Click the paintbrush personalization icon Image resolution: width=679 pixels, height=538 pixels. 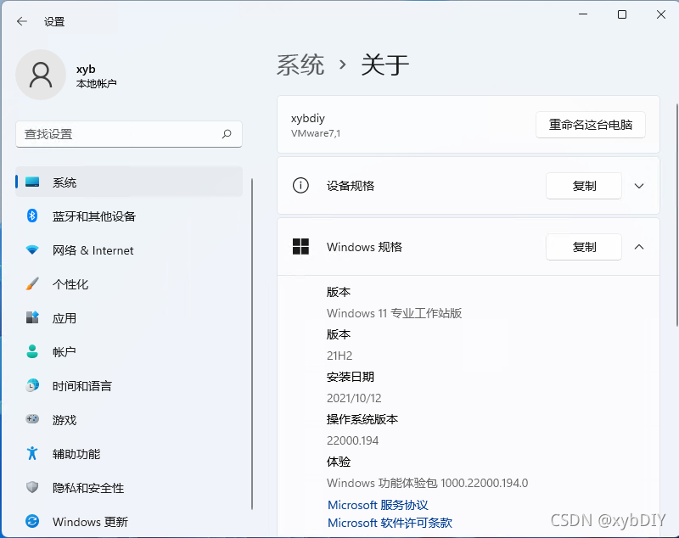click(32, 284)
